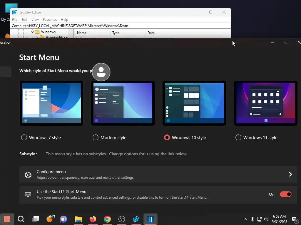301x225 pixels.
Task: Sort by Name column in Registry Editor
Action: pyautogui.click(x=93, y=33)
